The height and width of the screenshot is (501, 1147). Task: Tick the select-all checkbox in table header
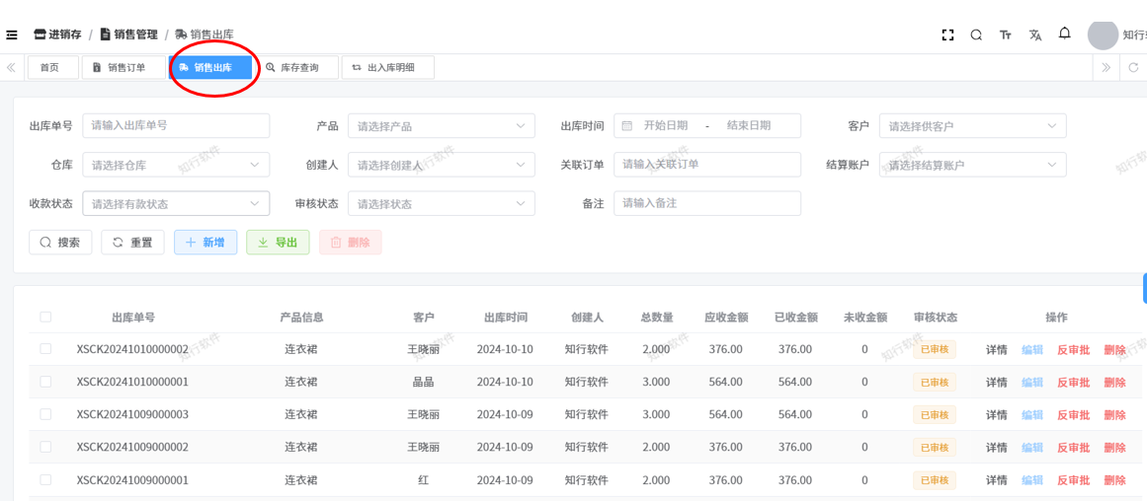tap(45, 317)
